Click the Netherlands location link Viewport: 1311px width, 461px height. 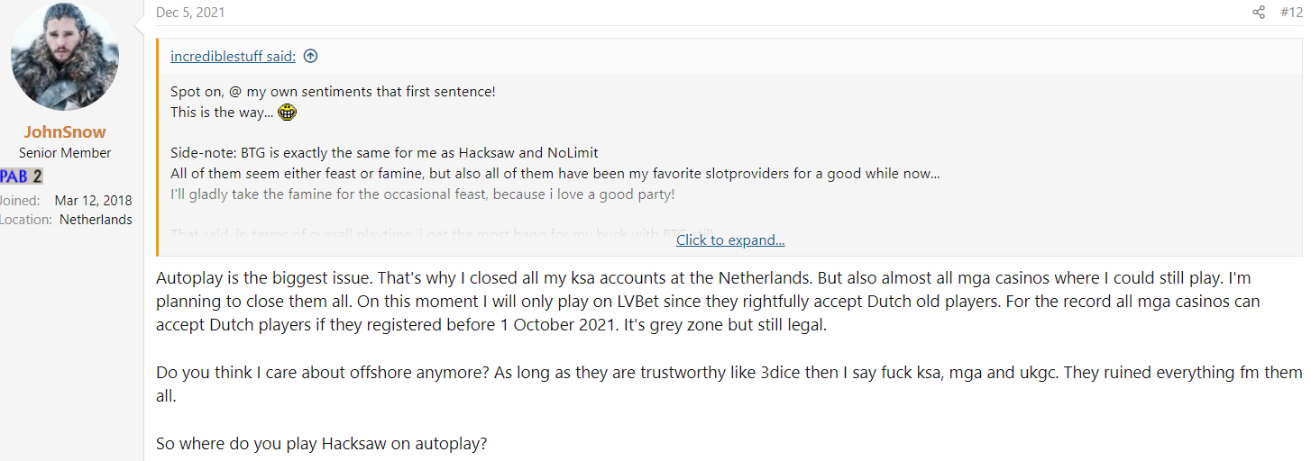coord(96,220)
